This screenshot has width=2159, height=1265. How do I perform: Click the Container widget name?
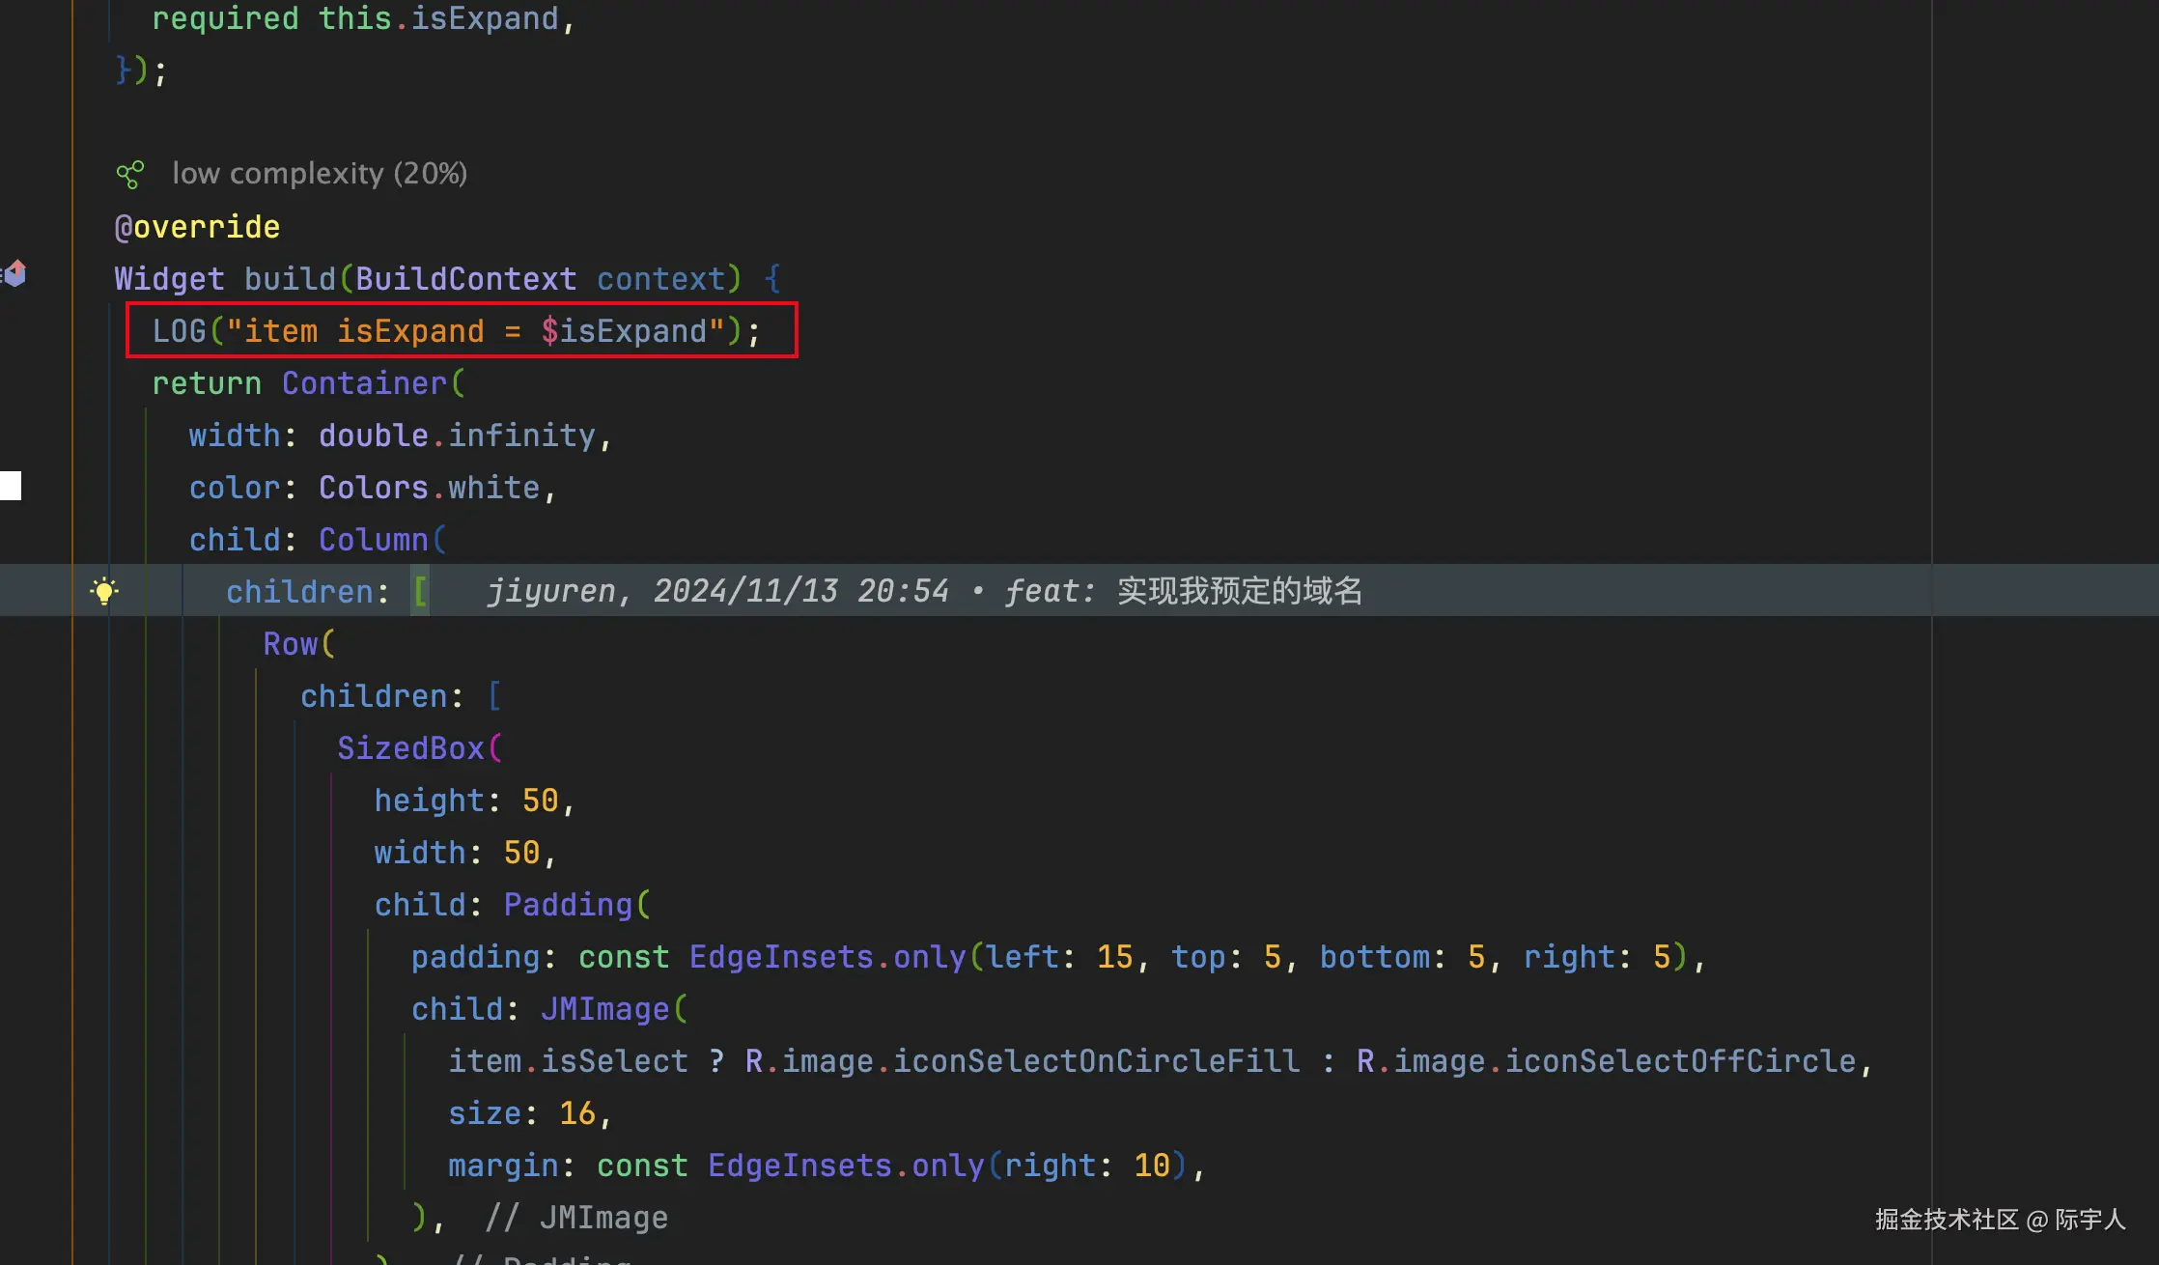364,383
